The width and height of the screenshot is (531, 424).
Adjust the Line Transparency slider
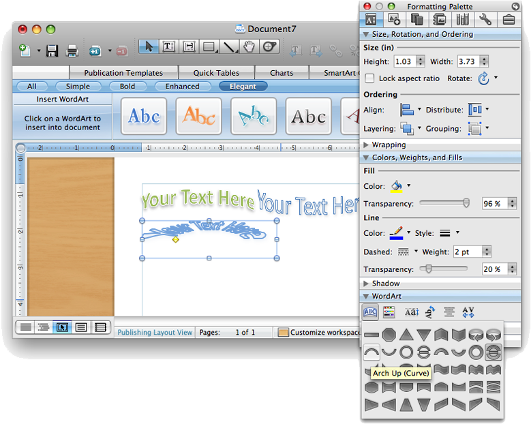[x=427, y=269]
